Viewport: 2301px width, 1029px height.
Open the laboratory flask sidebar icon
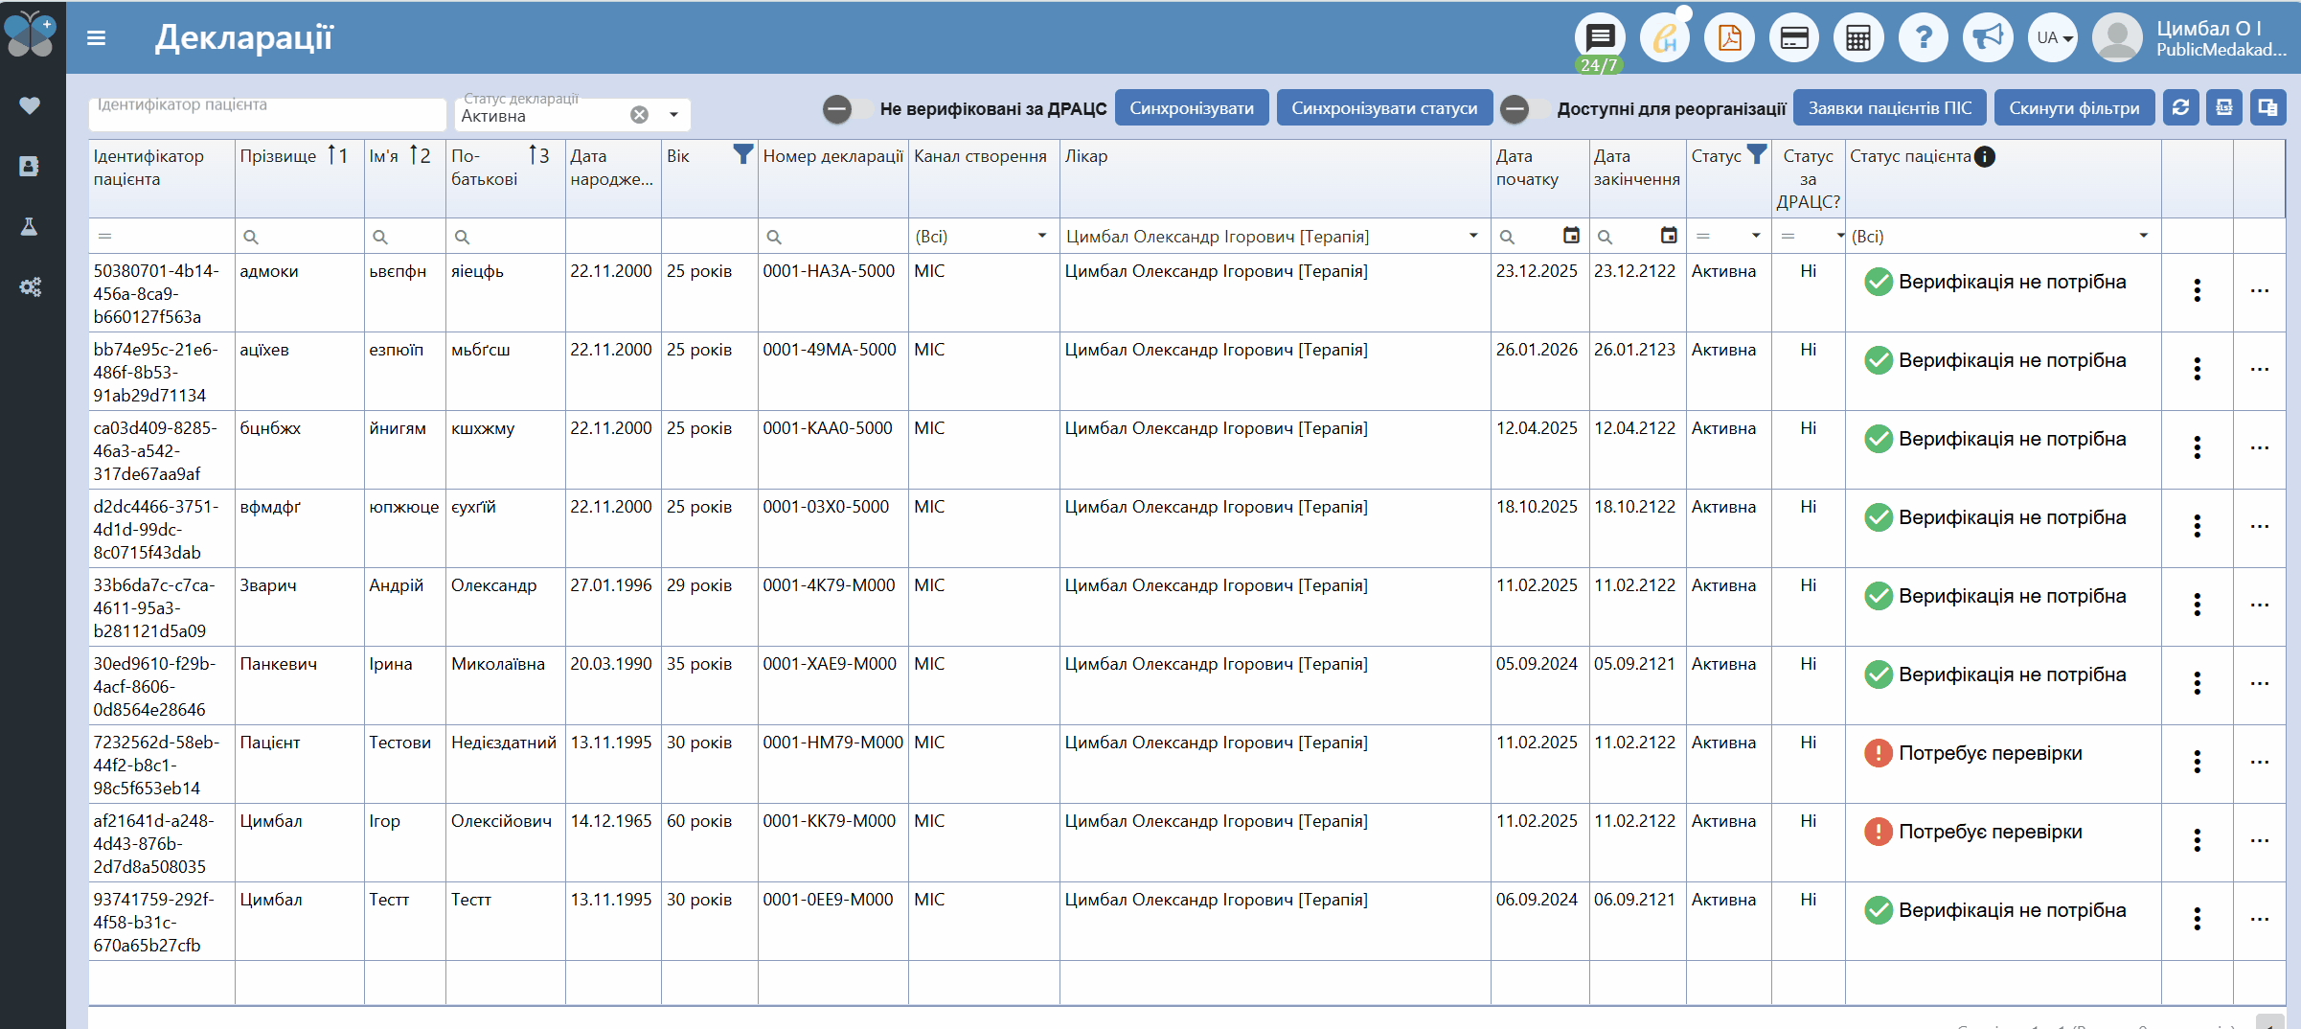tap(30, 226)
